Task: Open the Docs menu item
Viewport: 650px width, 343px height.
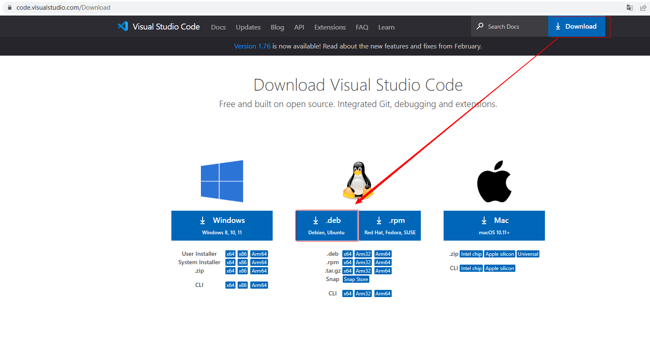Action: [218, 27]
